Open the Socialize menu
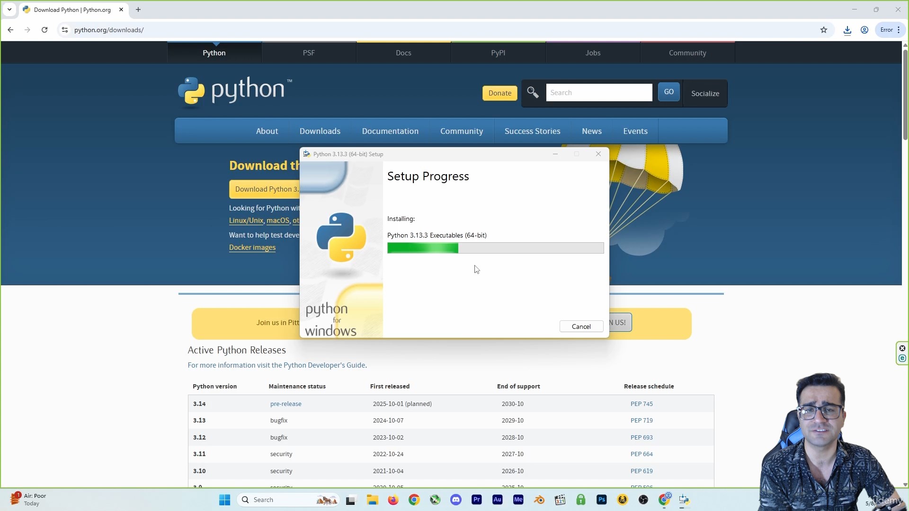 point(705,93)
